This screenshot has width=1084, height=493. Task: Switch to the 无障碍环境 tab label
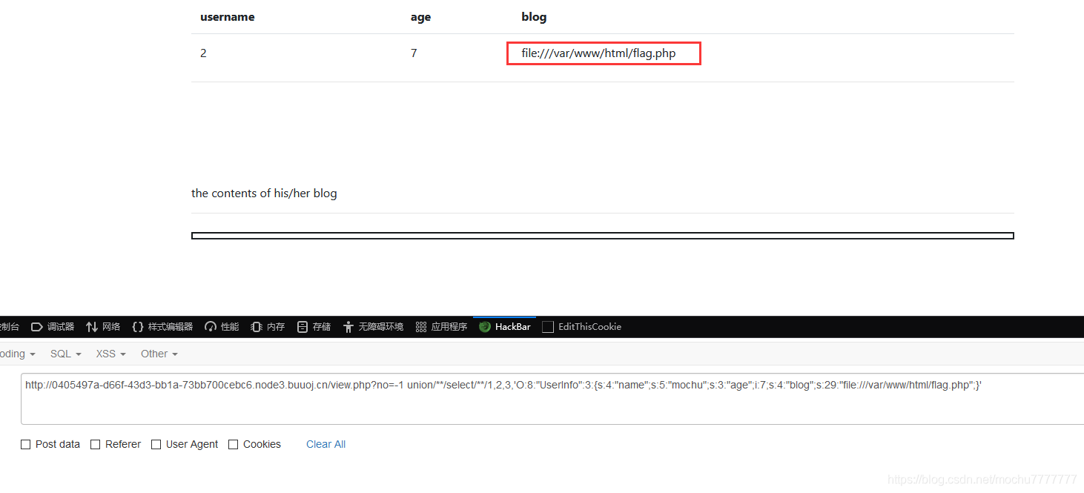pos(381,327)
